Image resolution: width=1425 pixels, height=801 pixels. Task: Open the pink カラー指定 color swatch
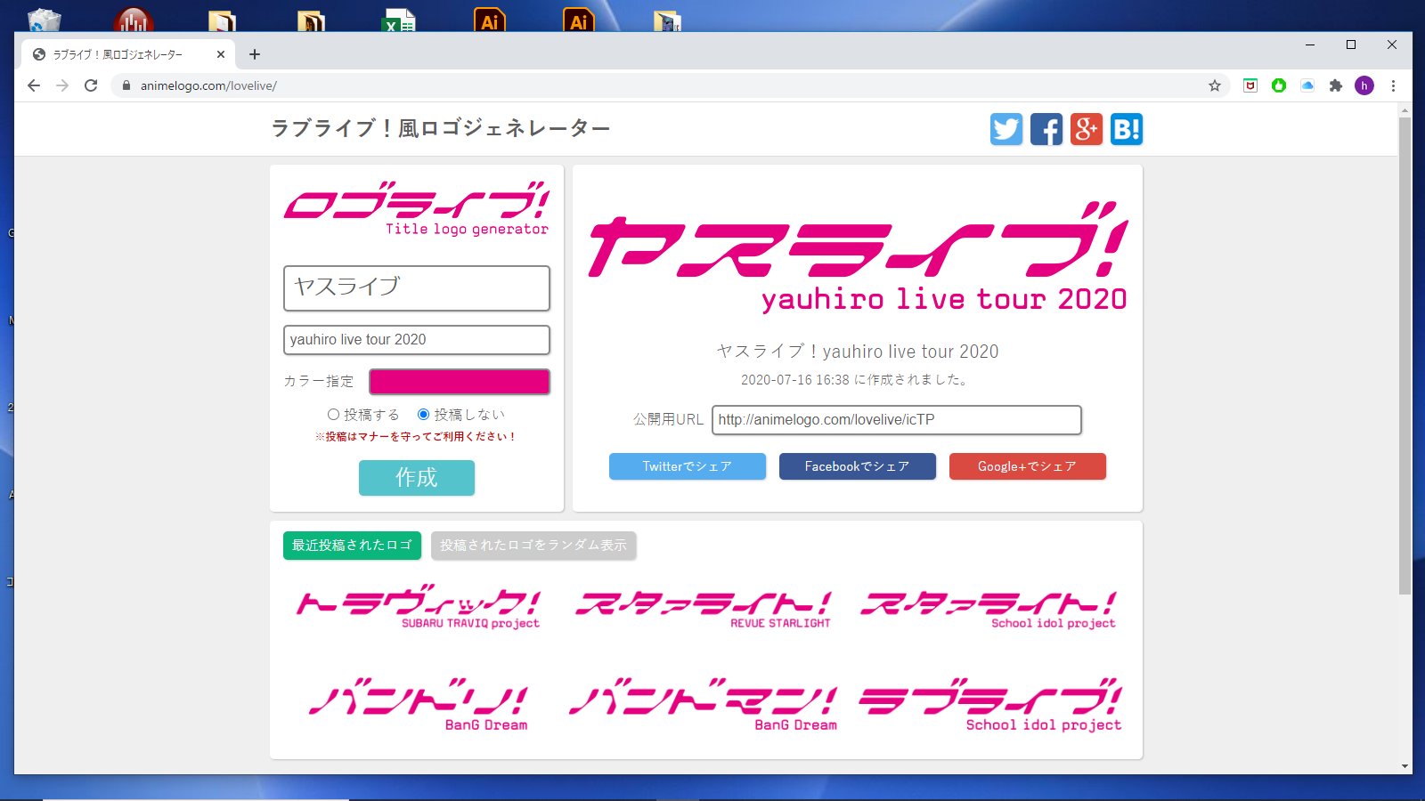[x=460, y=382]
